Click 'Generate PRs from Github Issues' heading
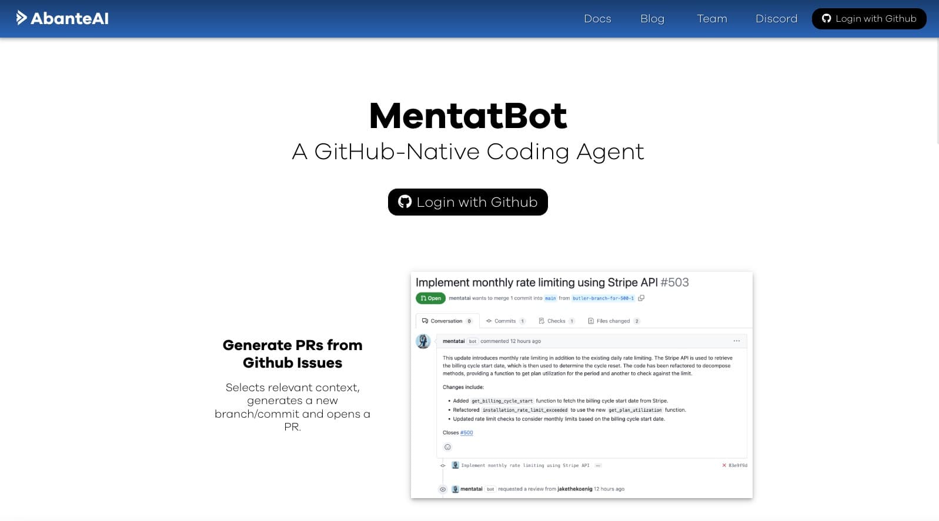 292,354
